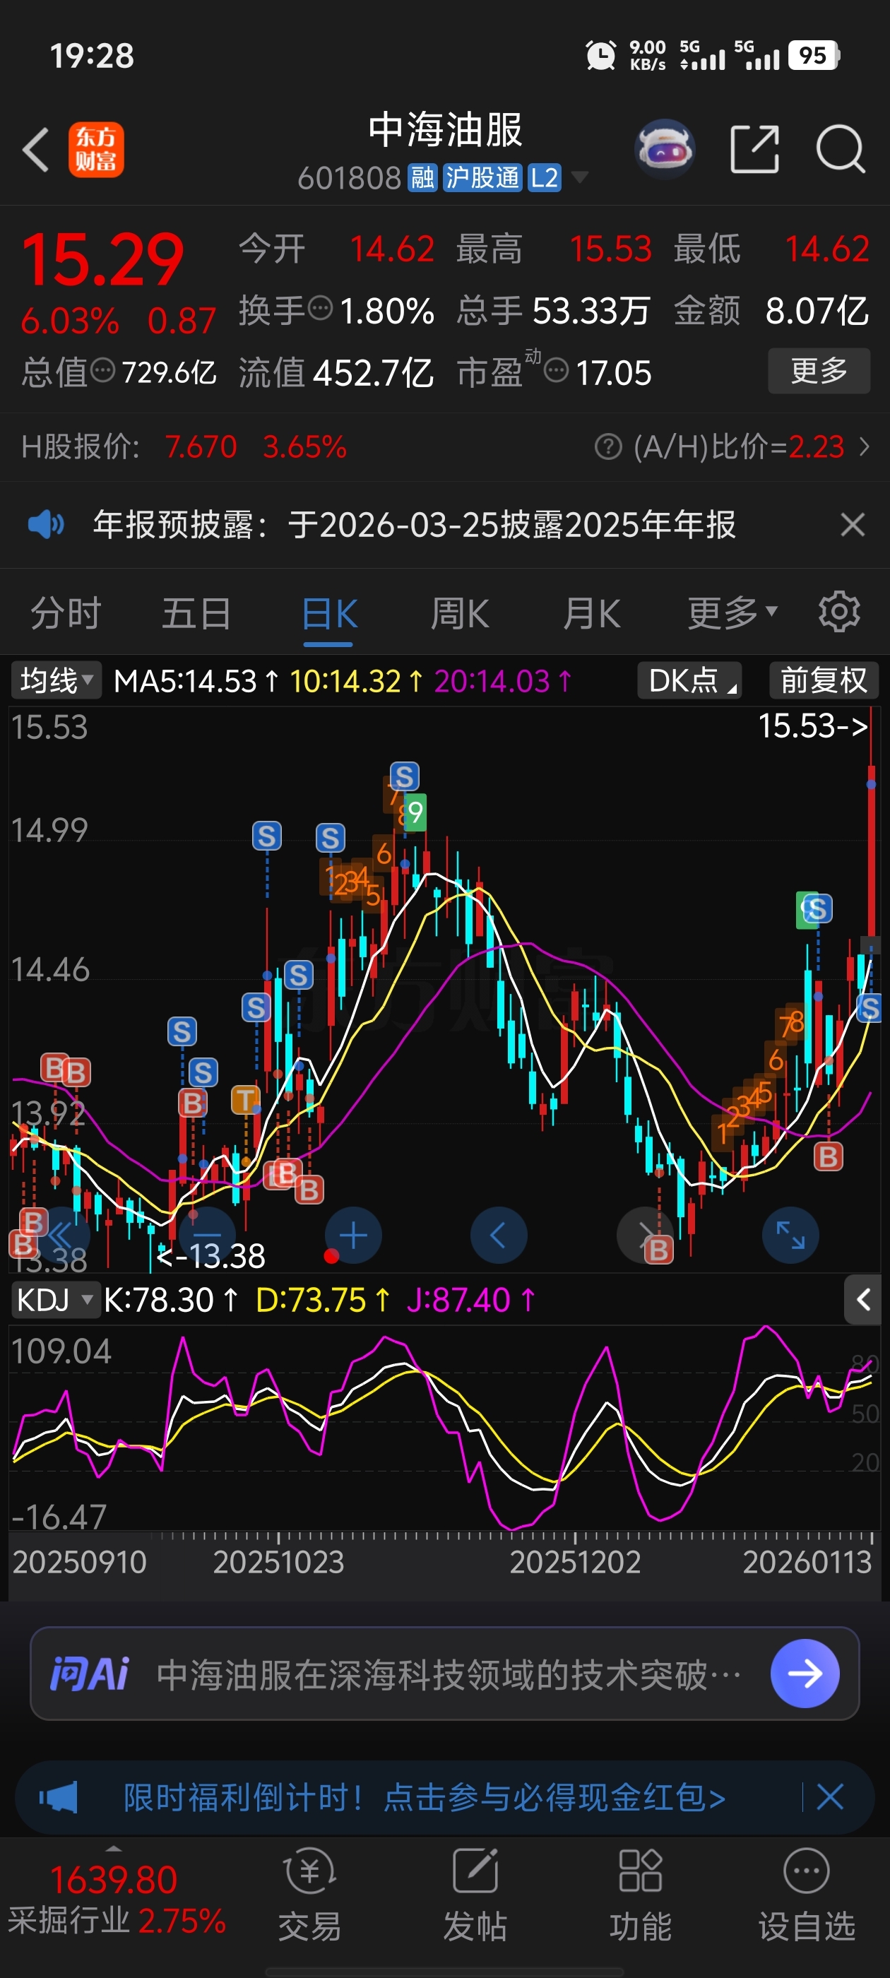Viewport: 890px width, 1978px height.
Task: Switch to the 周K tab
Action: [x=459, y=613]
